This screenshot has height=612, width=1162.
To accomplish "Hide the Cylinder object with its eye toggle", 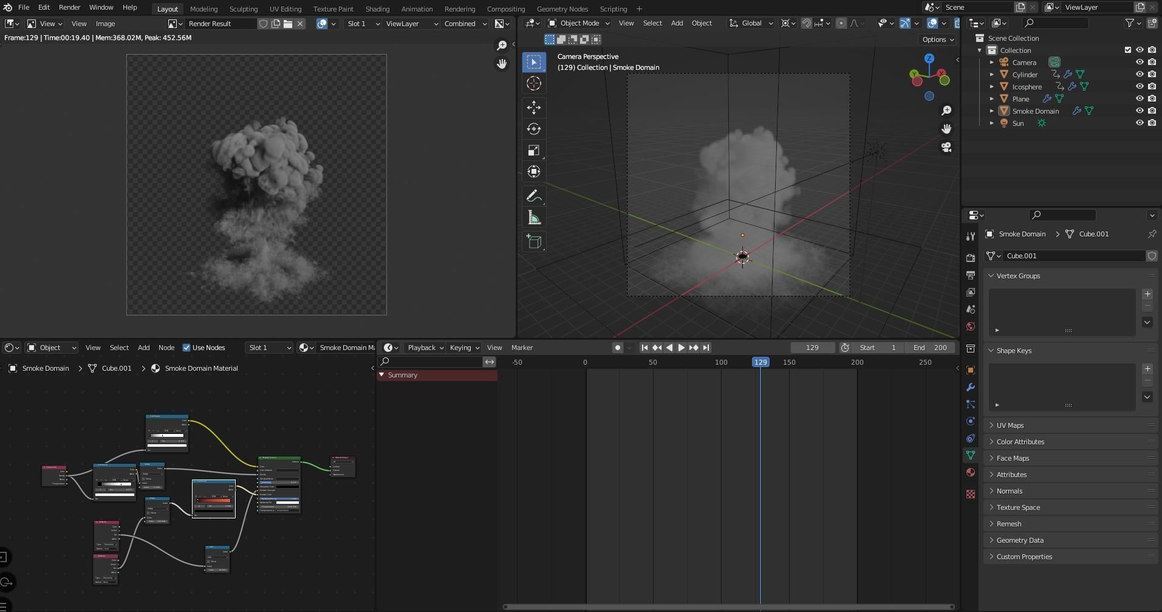I will (1140, 74).
